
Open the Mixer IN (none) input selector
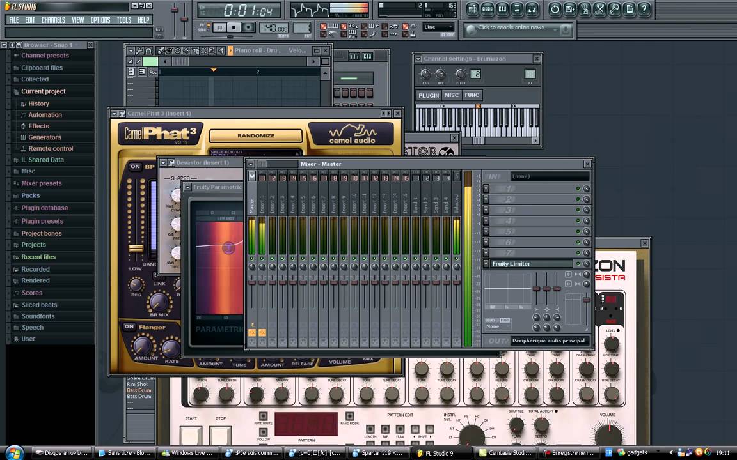(x=550, y=176)
